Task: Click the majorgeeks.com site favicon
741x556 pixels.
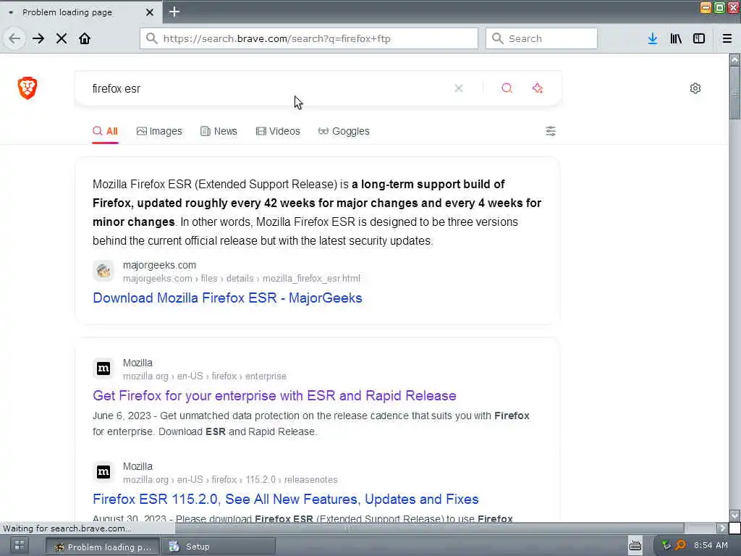Action: [103, 271]
